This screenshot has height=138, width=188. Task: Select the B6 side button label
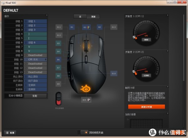coord(58,59)
